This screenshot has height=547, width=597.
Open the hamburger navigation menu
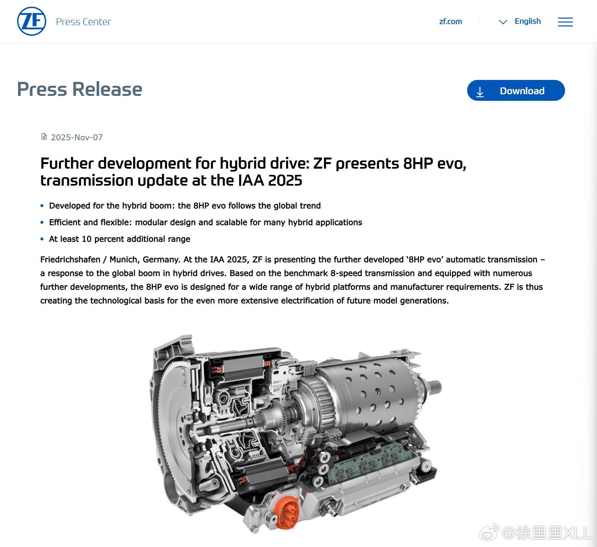click(565, 22)
